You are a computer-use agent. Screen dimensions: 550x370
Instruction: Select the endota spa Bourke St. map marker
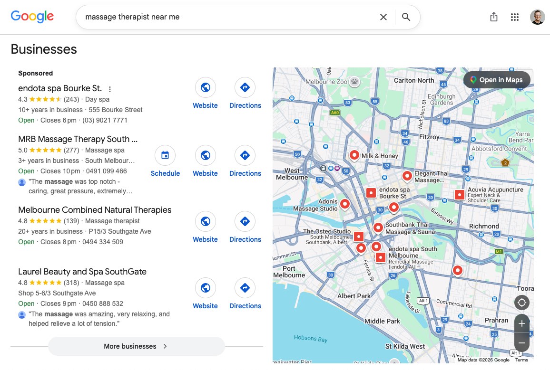[x=371, y=192]
